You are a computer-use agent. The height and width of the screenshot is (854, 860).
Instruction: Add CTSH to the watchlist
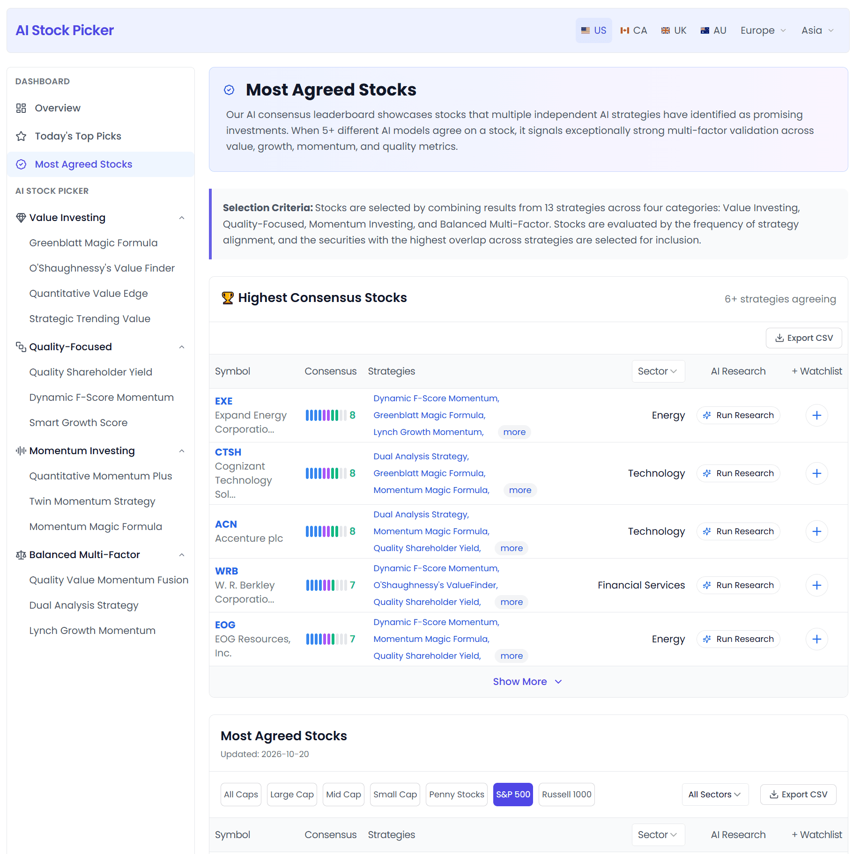[816, 473]
